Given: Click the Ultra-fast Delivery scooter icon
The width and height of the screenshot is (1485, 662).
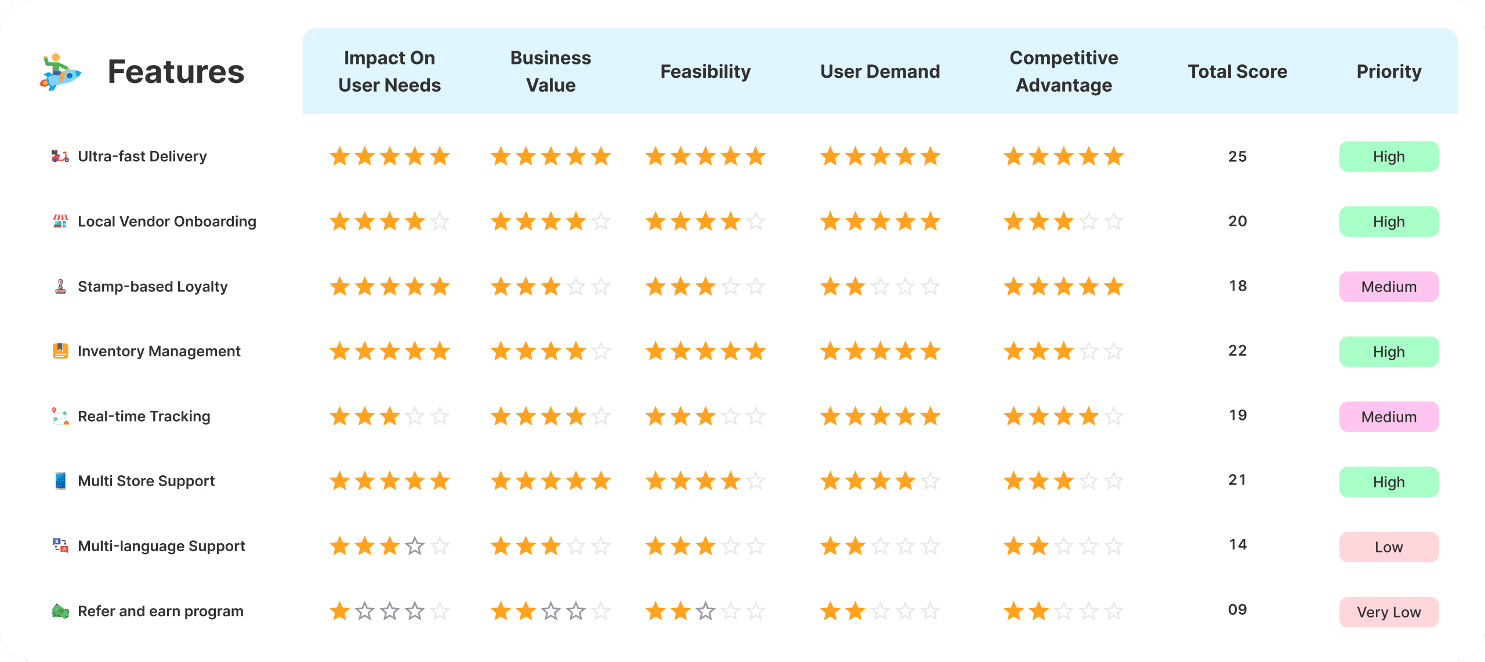Looking at the screenshot, I should (x=60, y=156).
